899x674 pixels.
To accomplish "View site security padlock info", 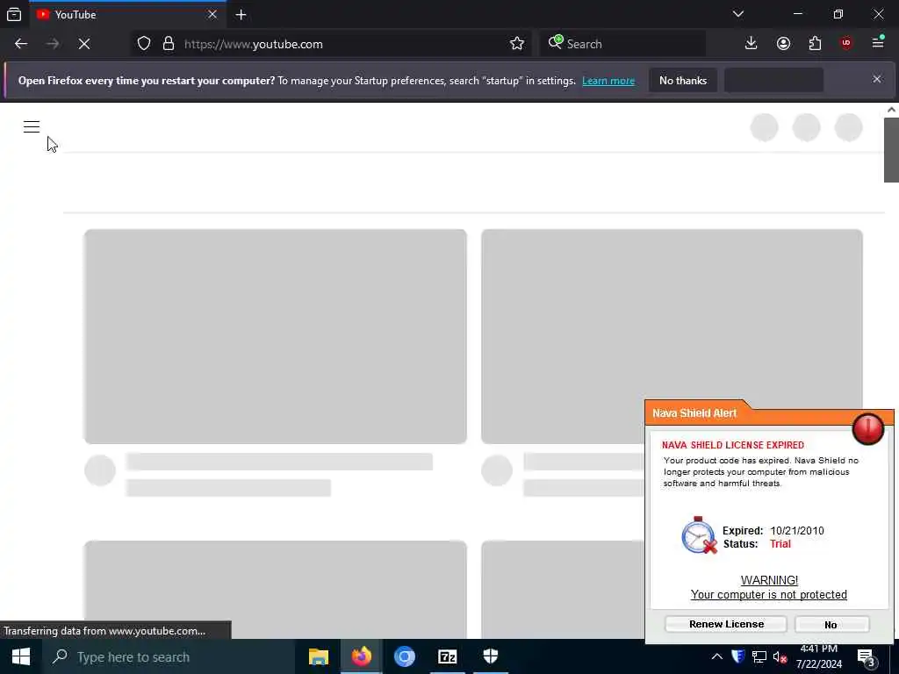I will (168, 44).
